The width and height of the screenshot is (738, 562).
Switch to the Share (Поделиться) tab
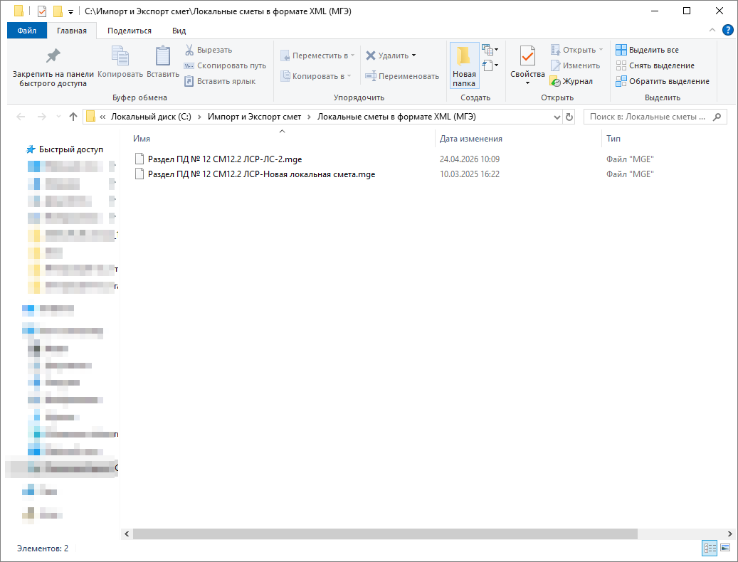tap(130, 31)
